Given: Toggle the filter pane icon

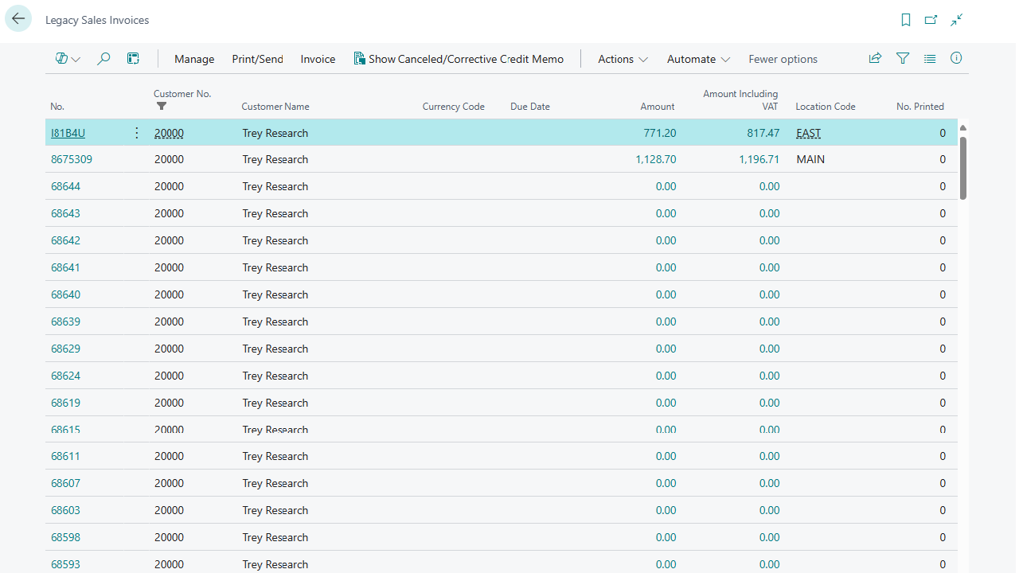Looking at the screenshot, I should tap(903, 58).
